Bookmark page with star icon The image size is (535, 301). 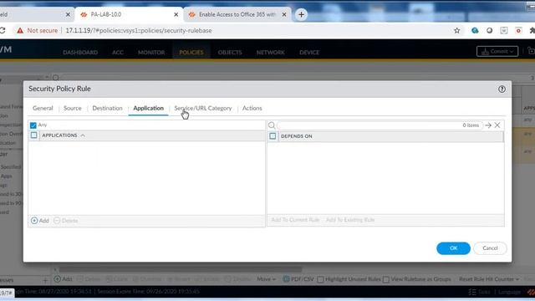tap(457, 30)
